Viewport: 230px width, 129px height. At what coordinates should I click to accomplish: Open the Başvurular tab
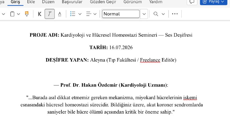pyautogui.click(x=72, y=2)
